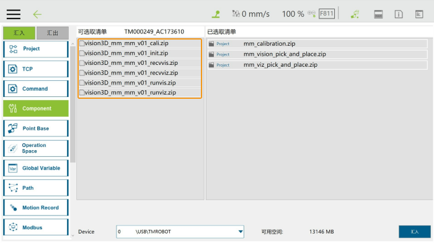Select the Motion Record category

tap(36, 208)
